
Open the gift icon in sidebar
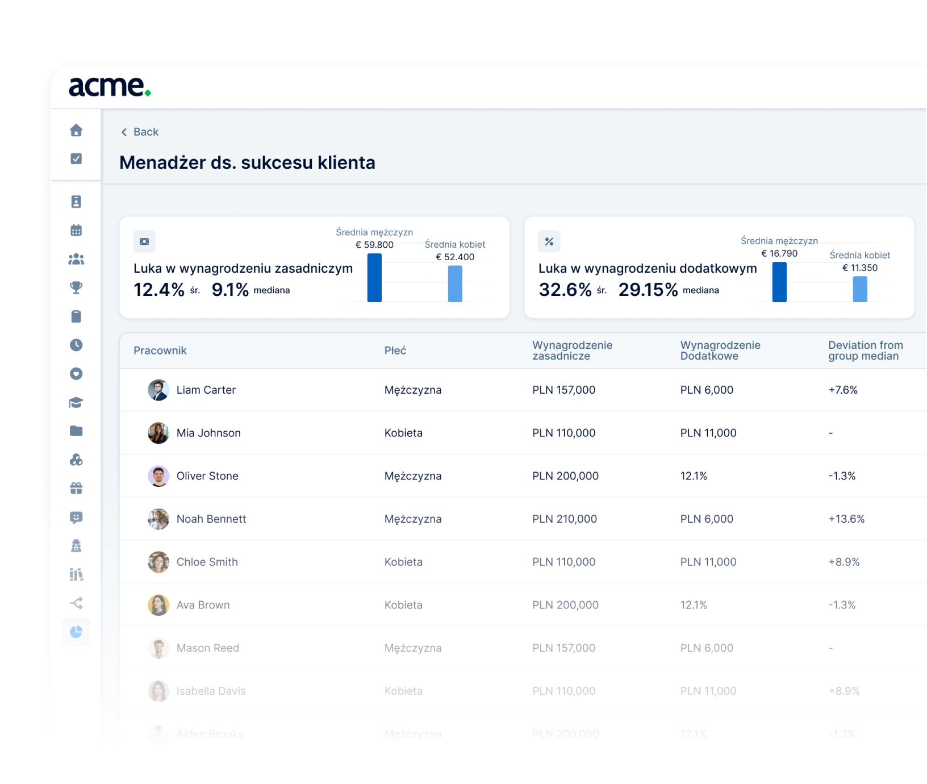pos(76,488)
